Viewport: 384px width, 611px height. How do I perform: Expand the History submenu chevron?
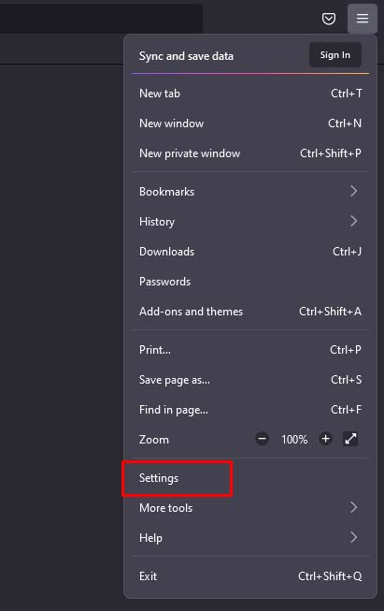(x=353, y=222)
